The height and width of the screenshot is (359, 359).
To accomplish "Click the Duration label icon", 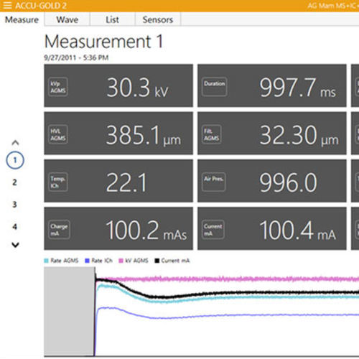I will 214,87.
